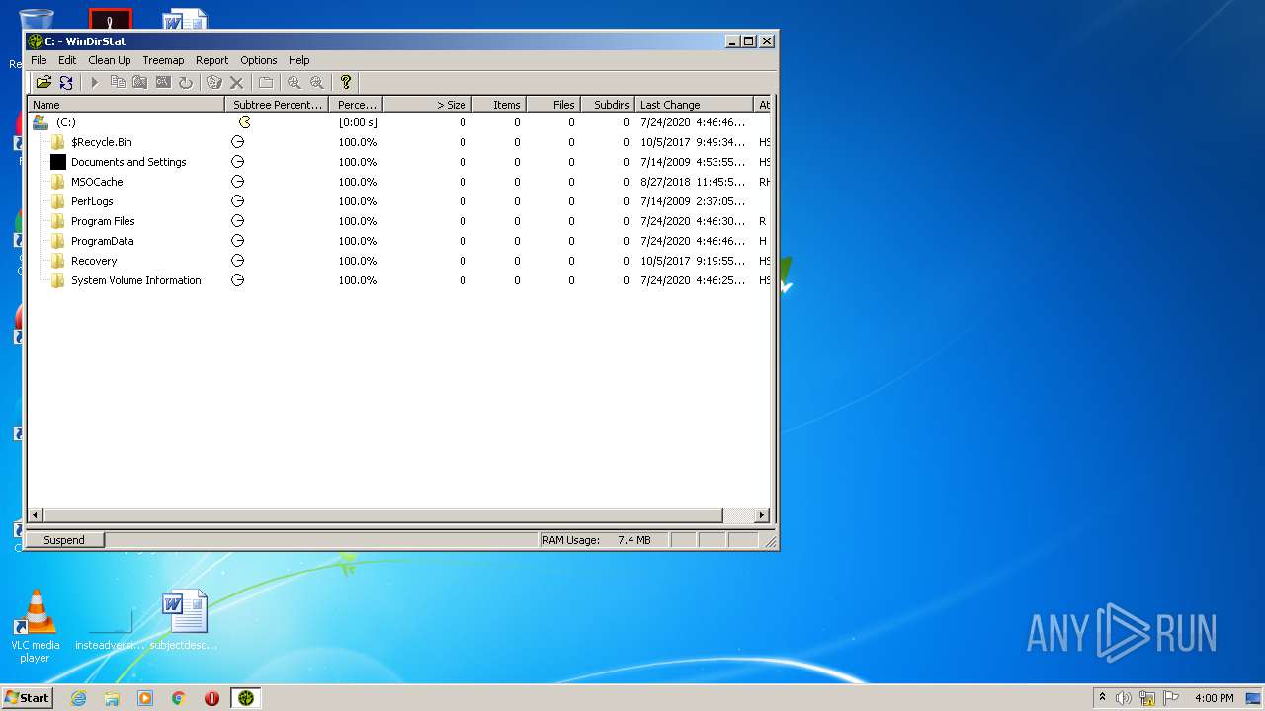Click the yellow Help question mark icon

(x=346, y=83)
